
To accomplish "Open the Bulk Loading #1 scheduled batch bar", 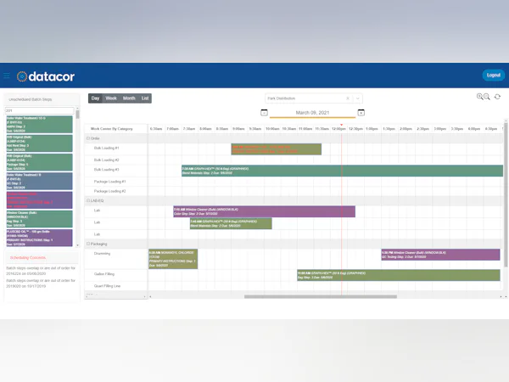I will point(277,149).
